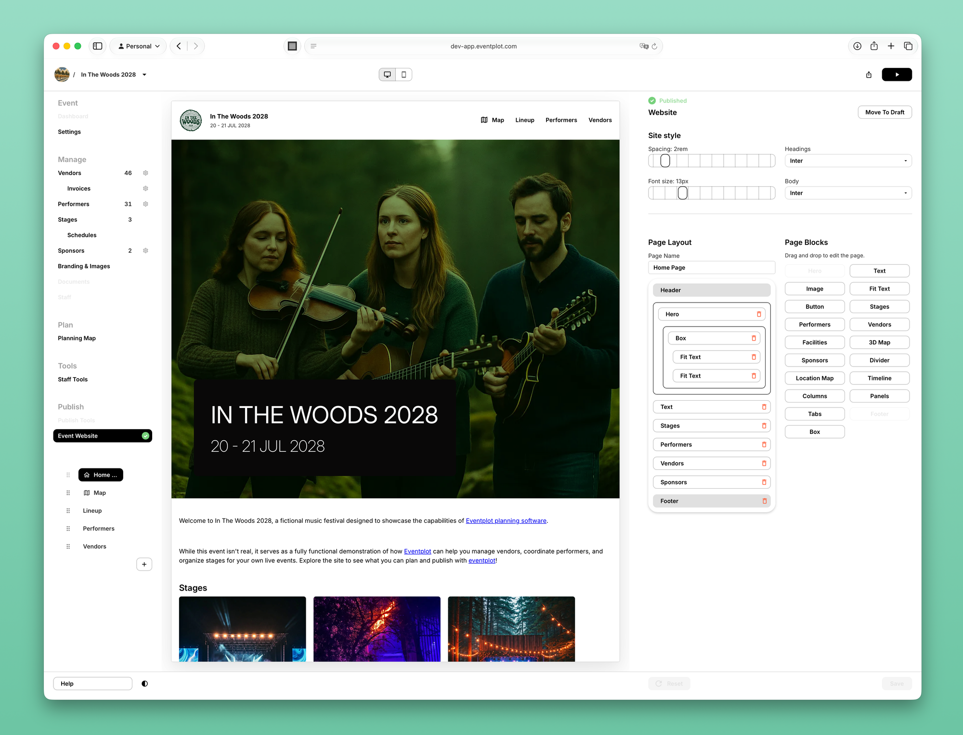Click the share icon beside the play button

[x=869, y=75]
